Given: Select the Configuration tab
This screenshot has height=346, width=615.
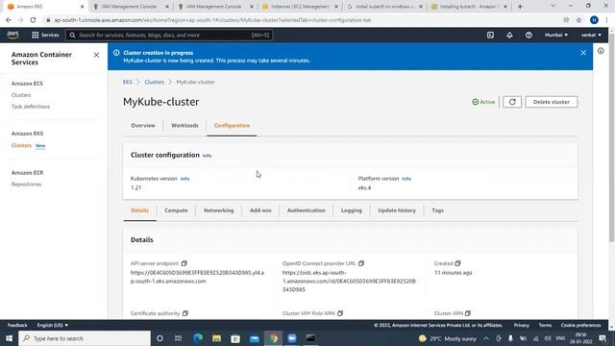Looking at the screenshot, I should pos(232,126).
